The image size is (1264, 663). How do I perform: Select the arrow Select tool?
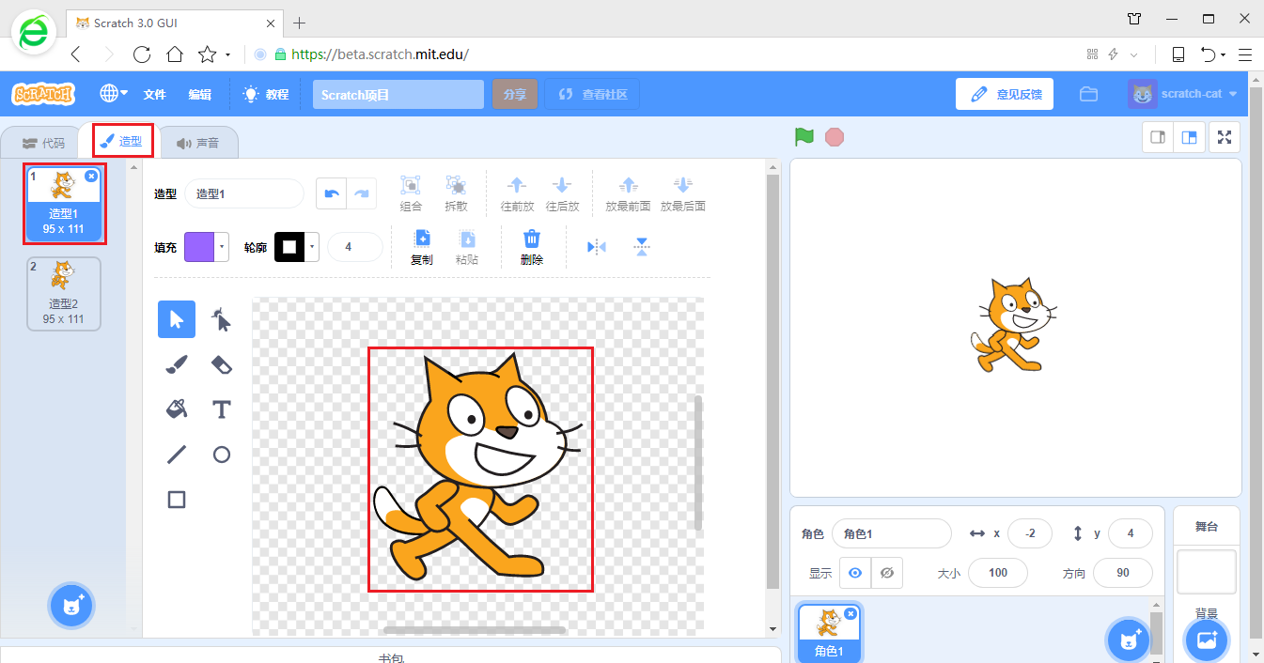point(177,319)
